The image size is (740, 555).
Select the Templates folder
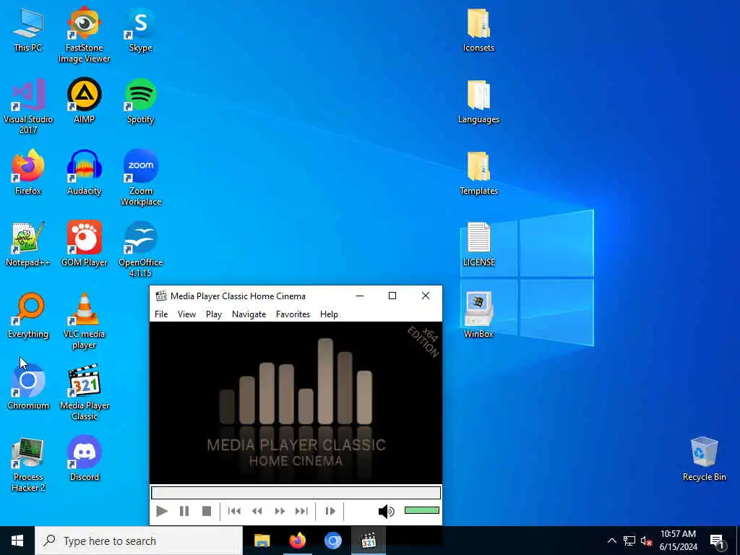(x=478, y=172)
